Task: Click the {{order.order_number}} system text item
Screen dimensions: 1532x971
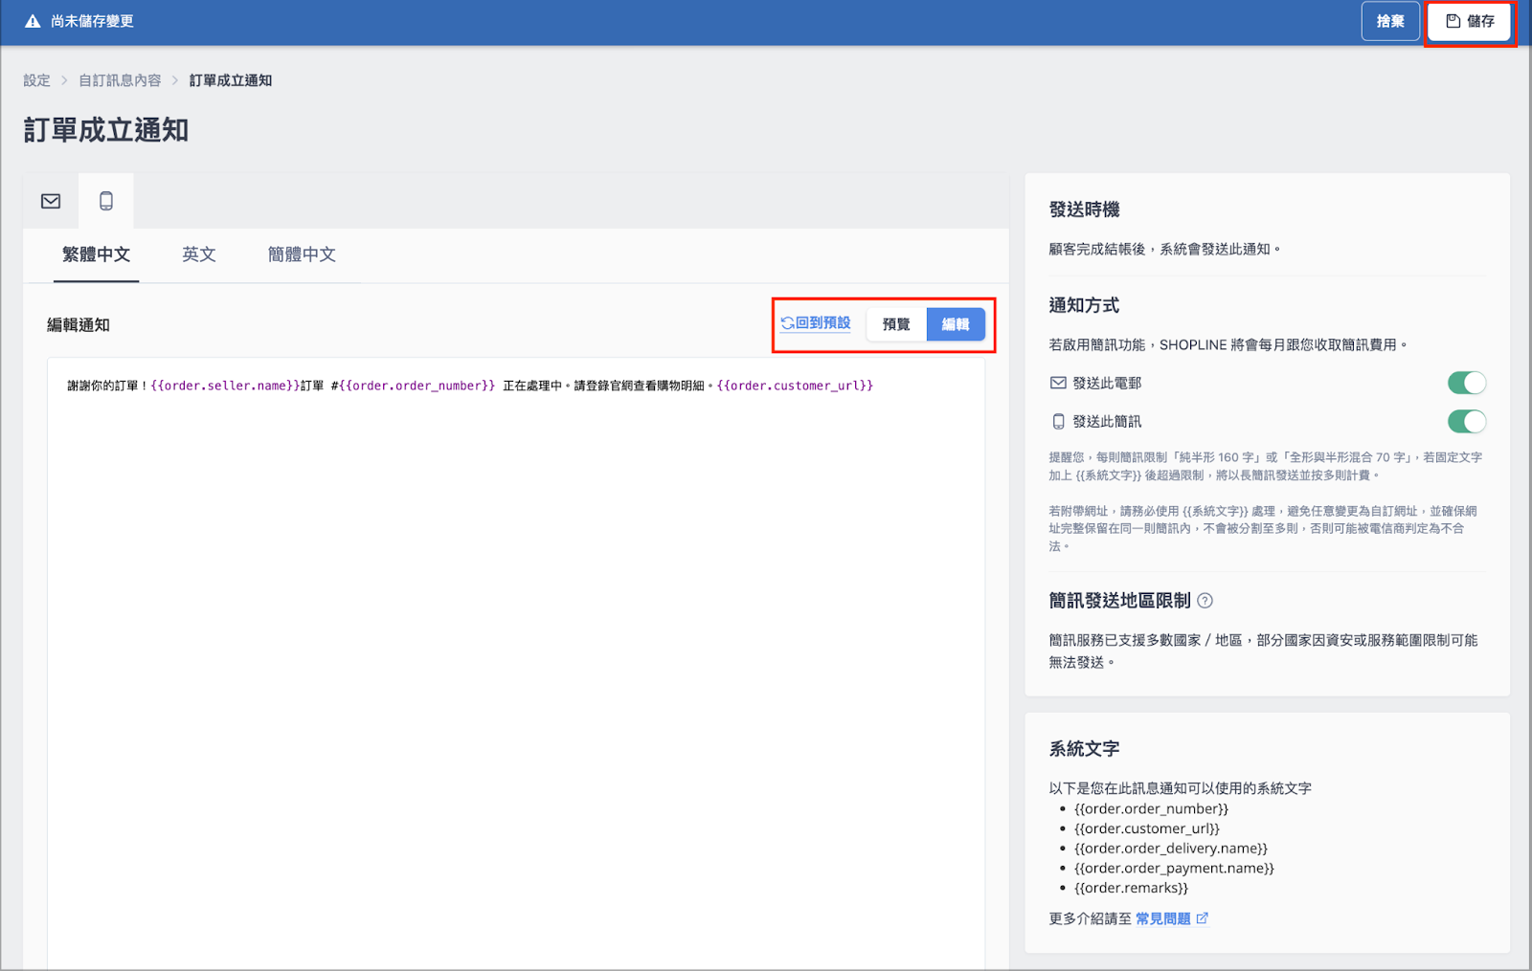Action: tap(1151, 808)
